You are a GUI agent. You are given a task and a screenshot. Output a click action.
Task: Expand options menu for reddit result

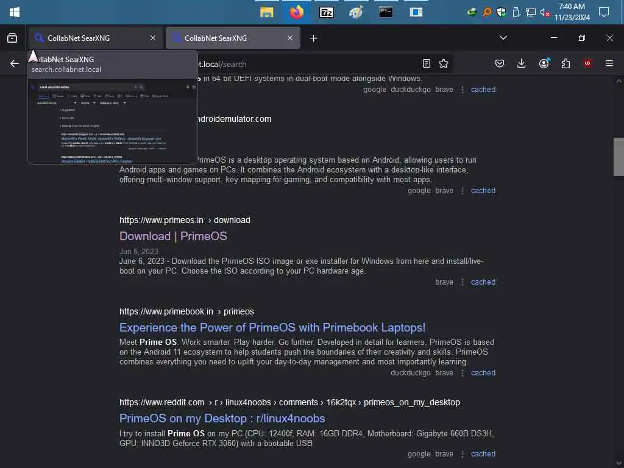click(x=462, y=454)
